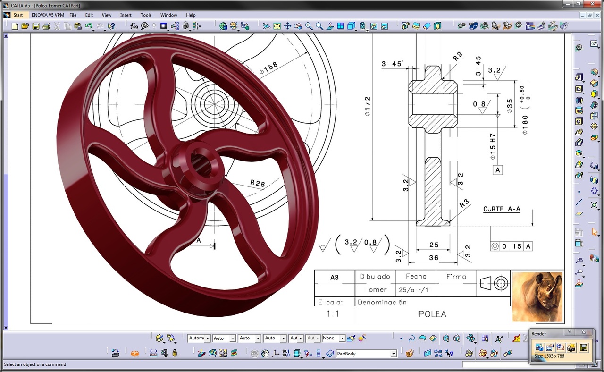Viewport: 604px width, 372px height.
Task: Click the left vertical scrollbar thumb
Action: click(6, 250)
